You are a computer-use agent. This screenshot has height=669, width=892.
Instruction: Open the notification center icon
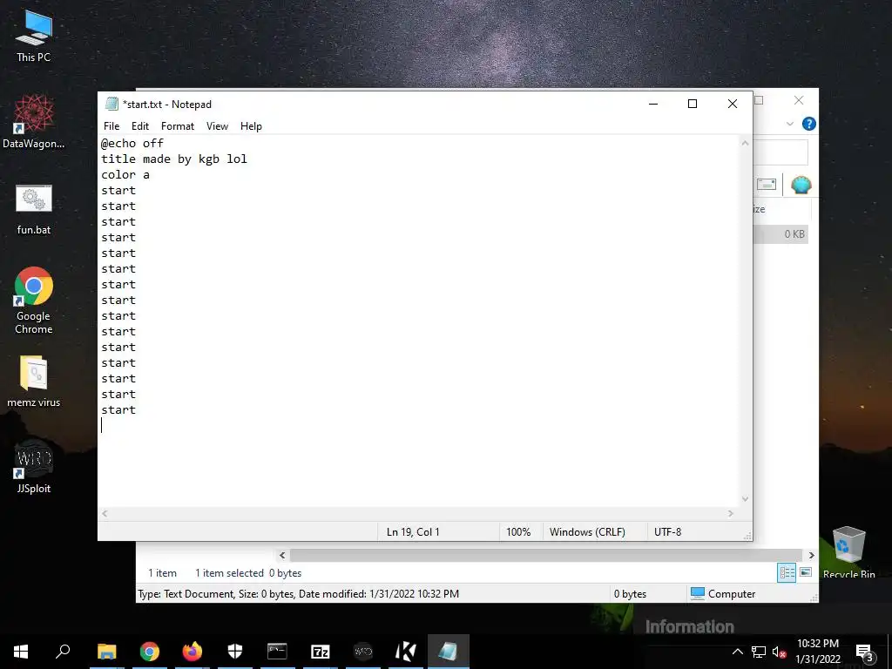[x=864, y=652]
